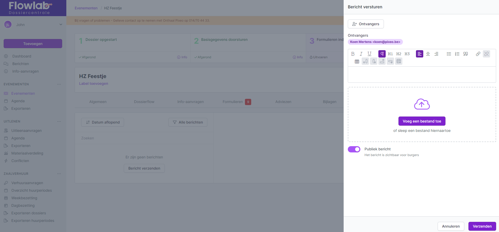
Task: Open the Datum aflopend sort dropdown
Action: pyautogui.click(x=103, y=122)
